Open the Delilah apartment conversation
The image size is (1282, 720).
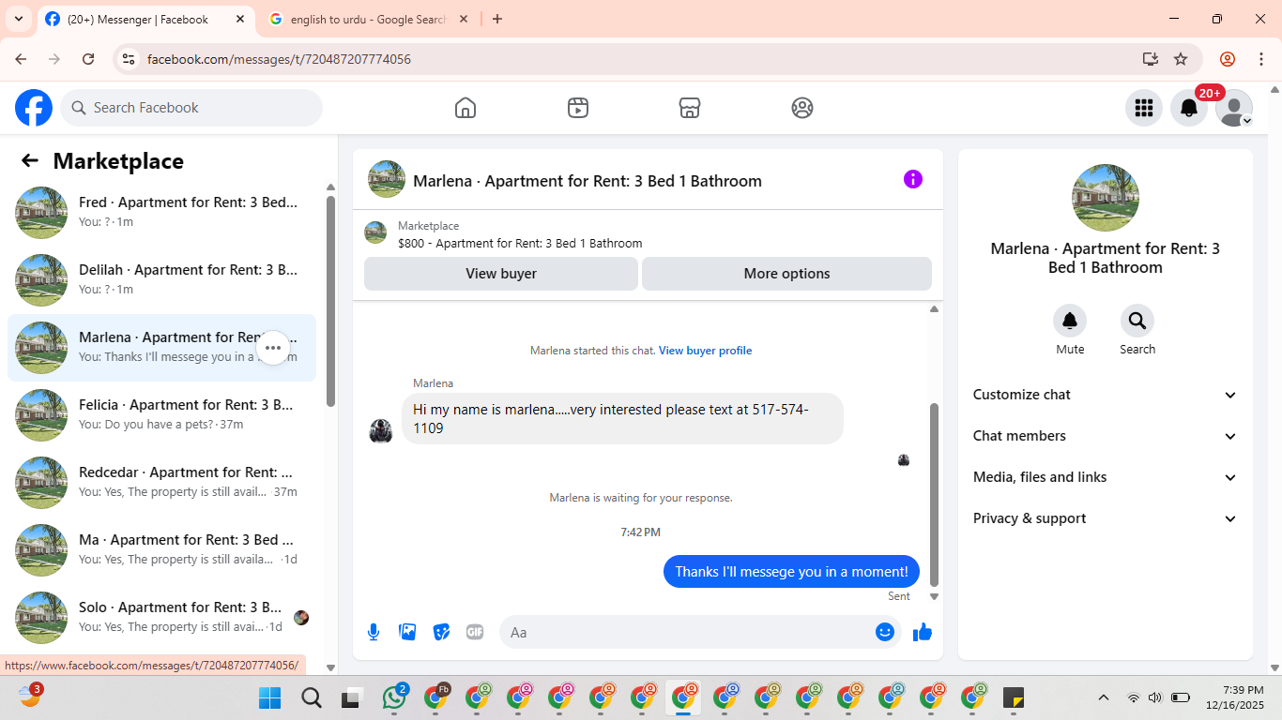(161, 280)
